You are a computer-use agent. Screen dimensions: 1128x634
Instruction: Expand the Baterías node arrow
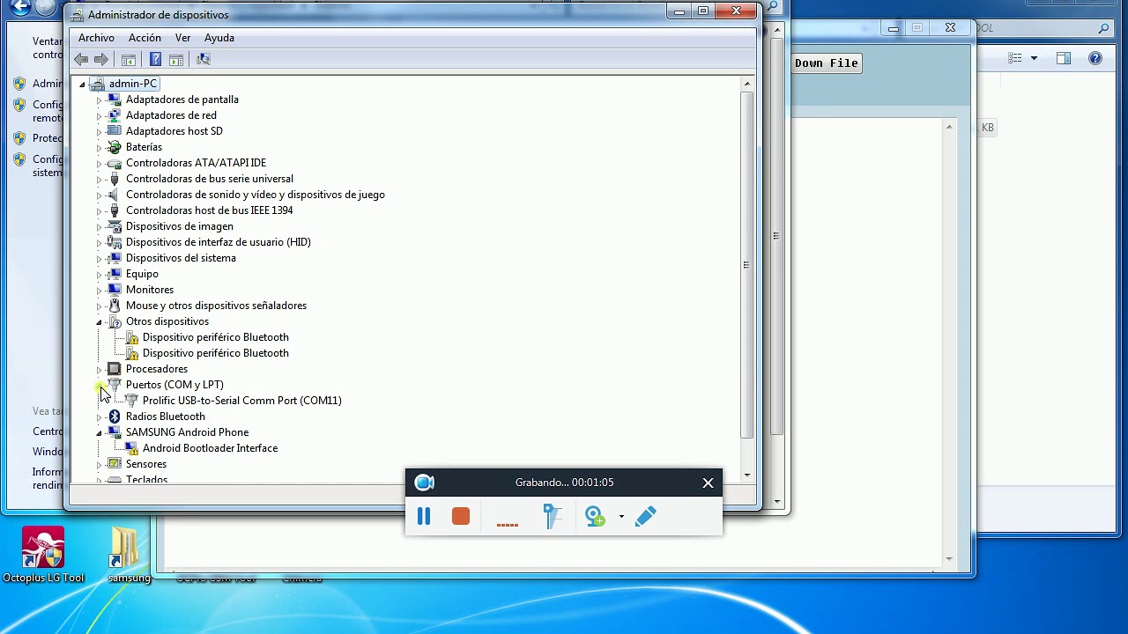click(x=99, y=148)
